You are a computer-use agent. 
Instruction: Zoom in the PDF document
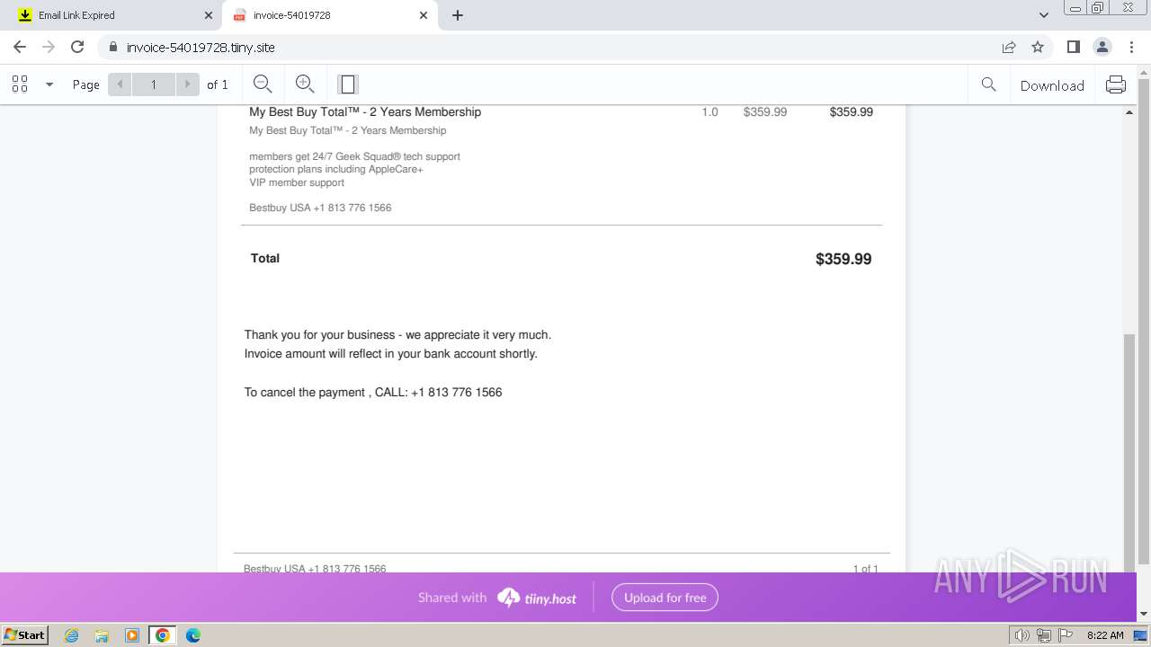(x=305, y=84)
